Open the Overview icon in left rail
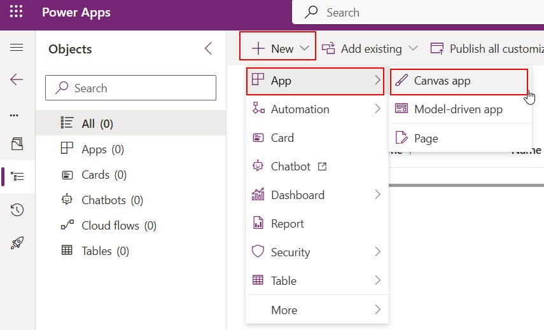This screenshot has width=544, height=330. (17, 144)
